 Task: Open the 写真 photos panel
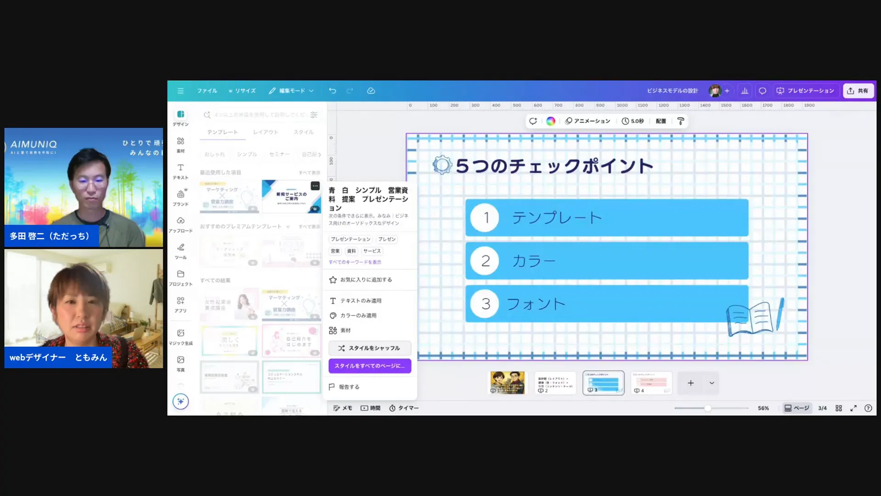coord(180,364)
